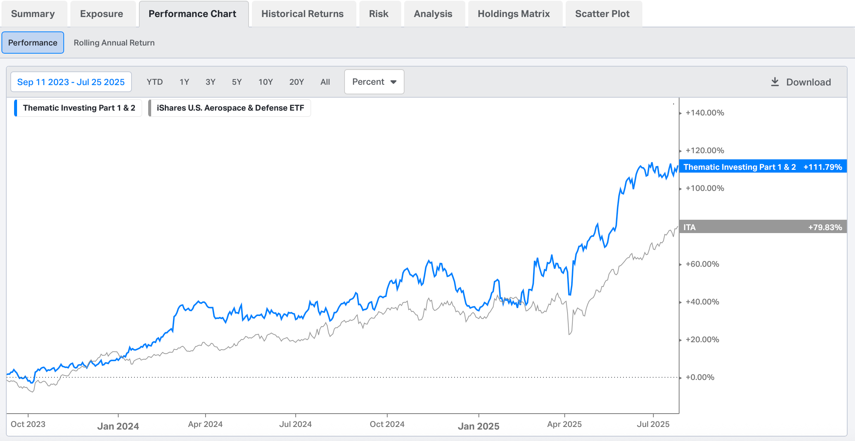
Task: Select the Performance sub-view button
Action: click(33, 43)
